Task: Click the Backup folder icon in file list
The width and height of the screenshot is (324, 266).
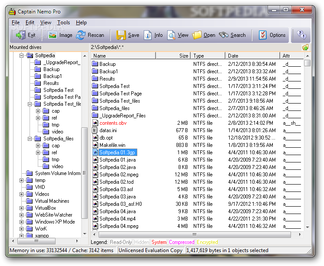Action: click(95, 64)
